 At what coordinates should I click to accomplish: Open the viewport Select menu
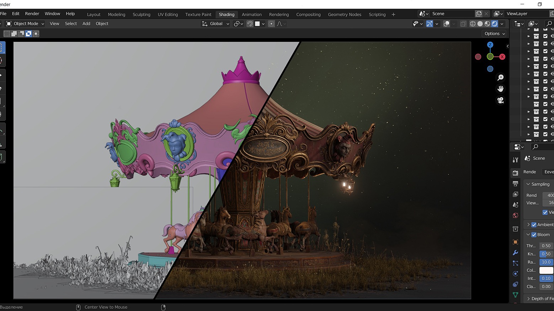pyautogui.click(x=71, y=24)
